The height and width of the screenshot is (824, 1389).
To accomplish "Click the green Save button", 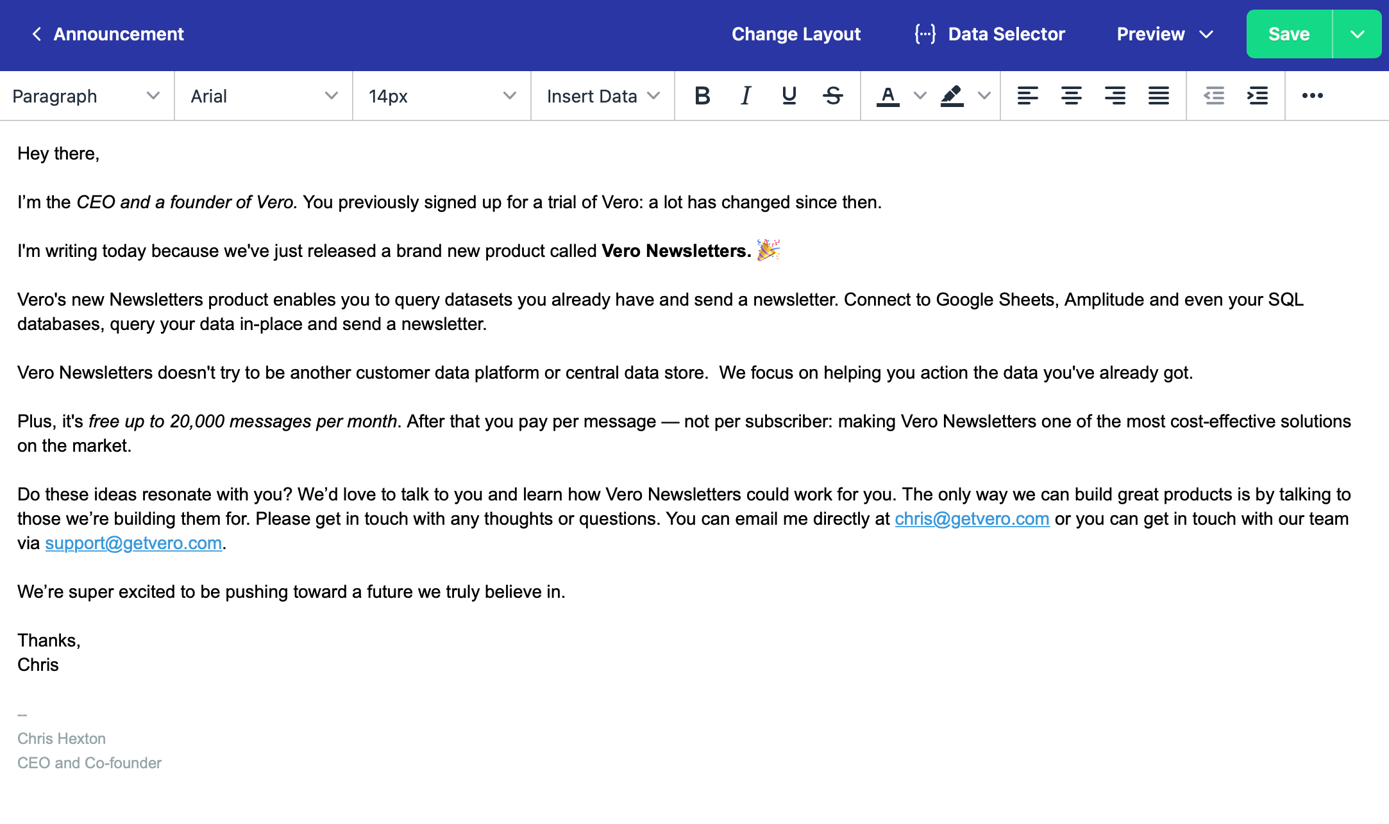I will point(1289,34).
